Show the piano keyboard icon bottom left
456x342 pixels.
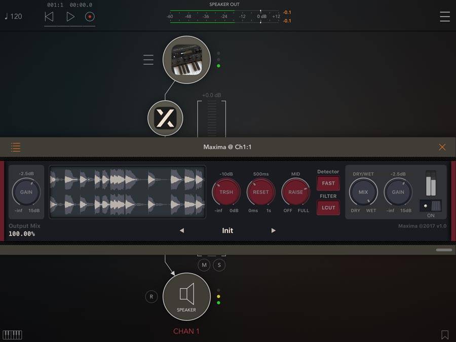click(12, 334)
